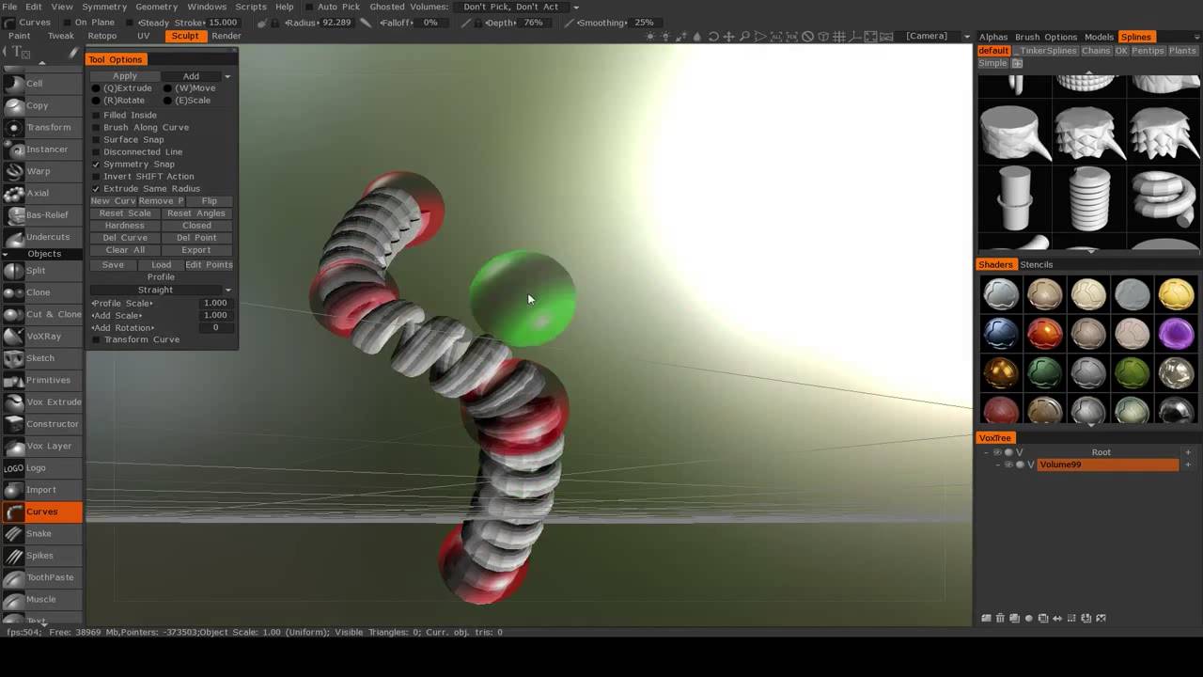
Task: Select the Warp tool
Action: click(41, 171)
